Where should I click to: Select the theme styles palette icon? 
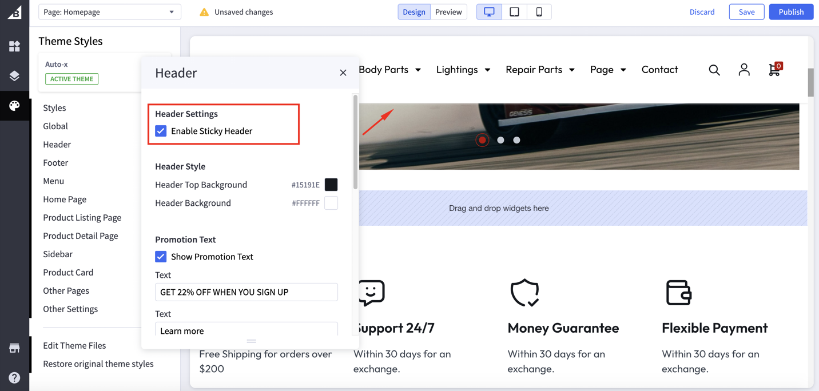[x=14, y=106]
